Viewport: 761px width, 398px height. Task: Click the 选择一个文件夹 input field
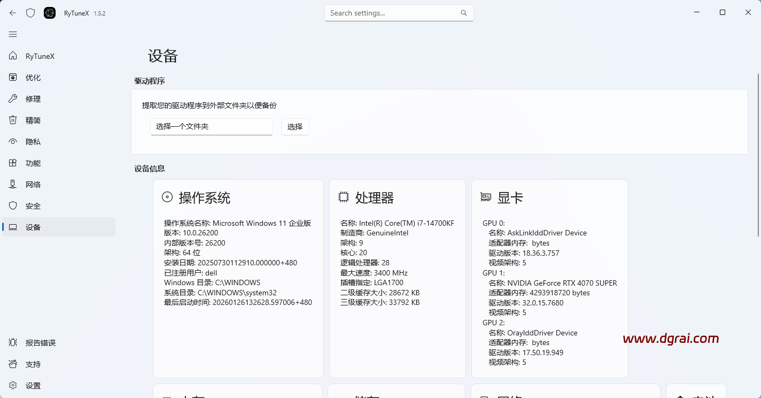[211, 127]
